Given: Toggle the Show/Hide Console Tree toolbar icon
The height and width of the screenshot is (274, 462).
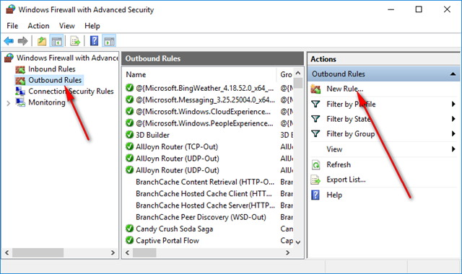Looking at the screenshot, I should pyautogui.click(x=56, y=41).
